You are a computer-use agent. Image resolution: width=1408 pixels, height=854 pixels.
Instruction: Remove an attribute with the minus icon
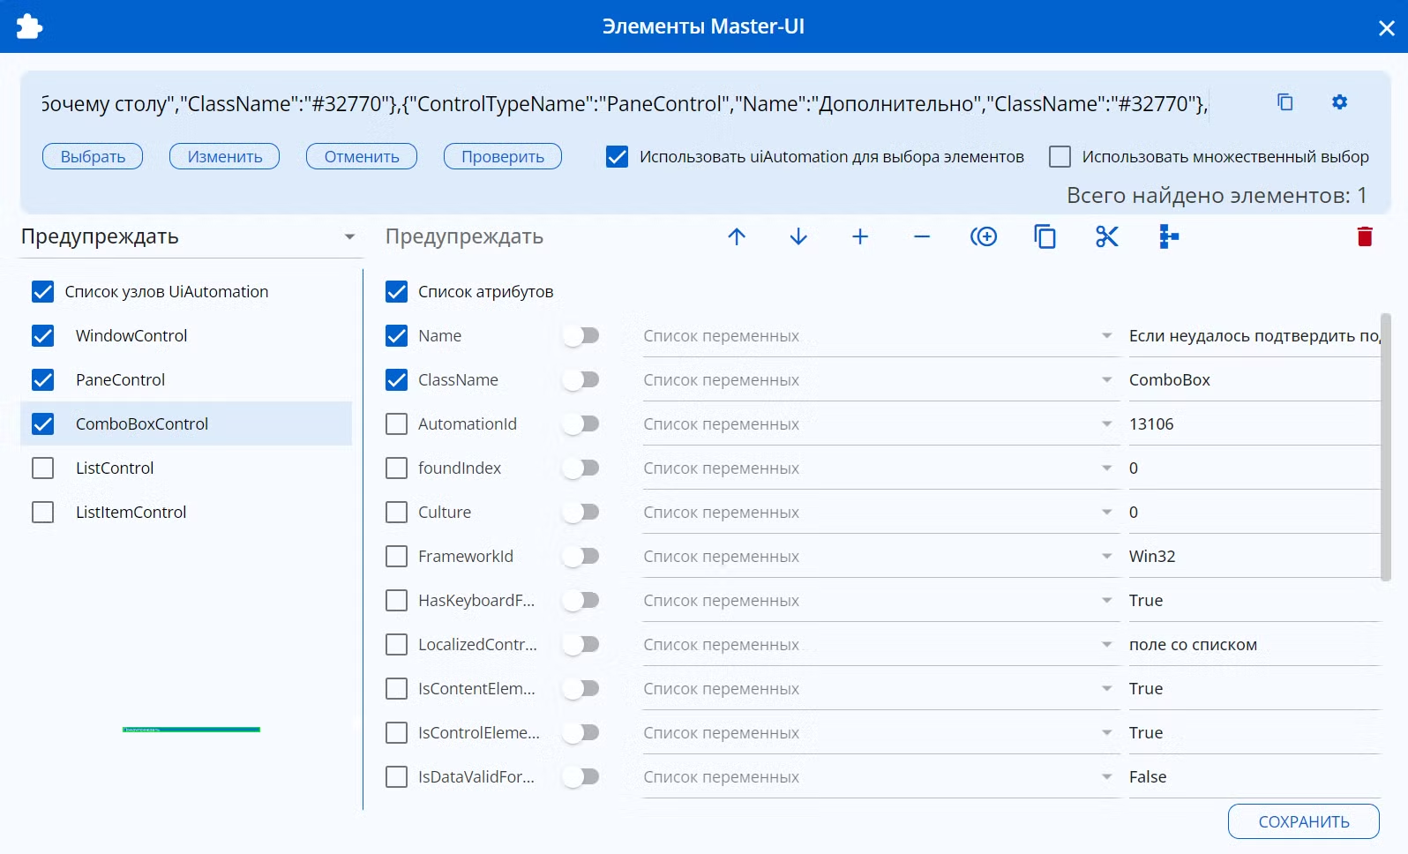pos(922,236)
